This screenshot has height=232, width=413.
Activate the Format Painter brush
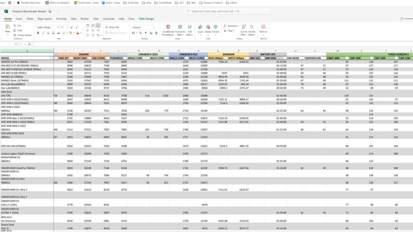click(15, 35)
